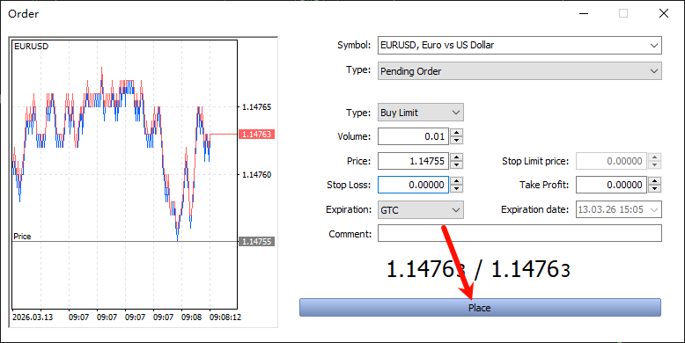Screen dimensions: 685x343
Task: Click the Price field showing 1.14755
Action: pyautogui.click(x=414, y=161)
